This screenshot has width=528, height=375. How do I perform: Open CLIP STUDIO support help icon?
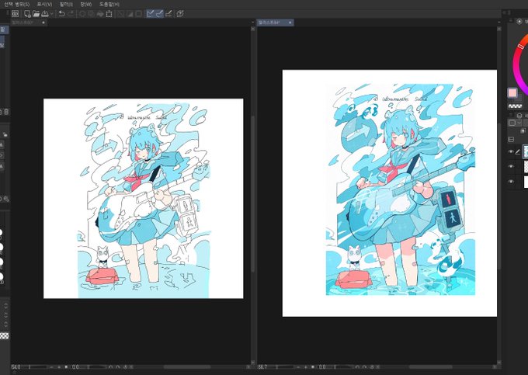coord(180,14)
